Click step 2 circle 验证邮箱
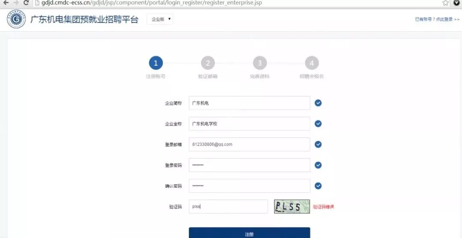 [x=208, y=63]
